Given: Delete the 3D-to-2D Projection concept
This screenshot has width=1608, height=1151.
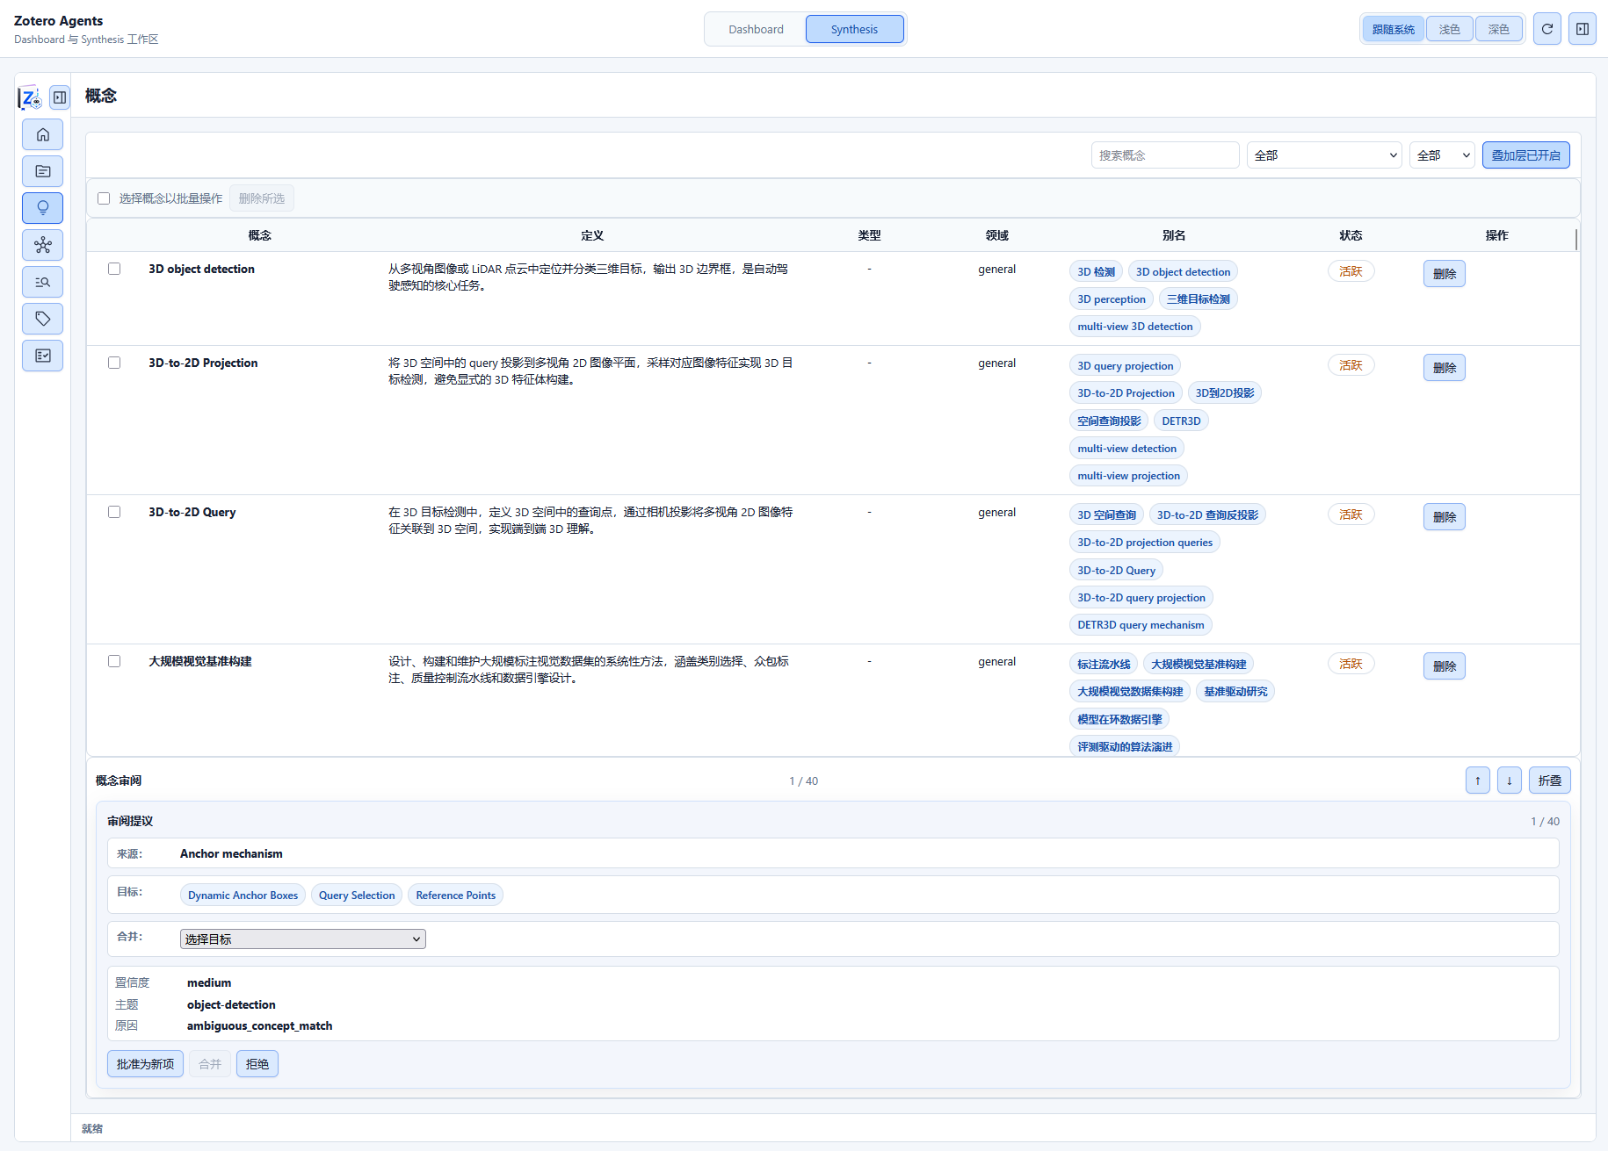Looking at the screenshot, I should (x=1445, y=368).
